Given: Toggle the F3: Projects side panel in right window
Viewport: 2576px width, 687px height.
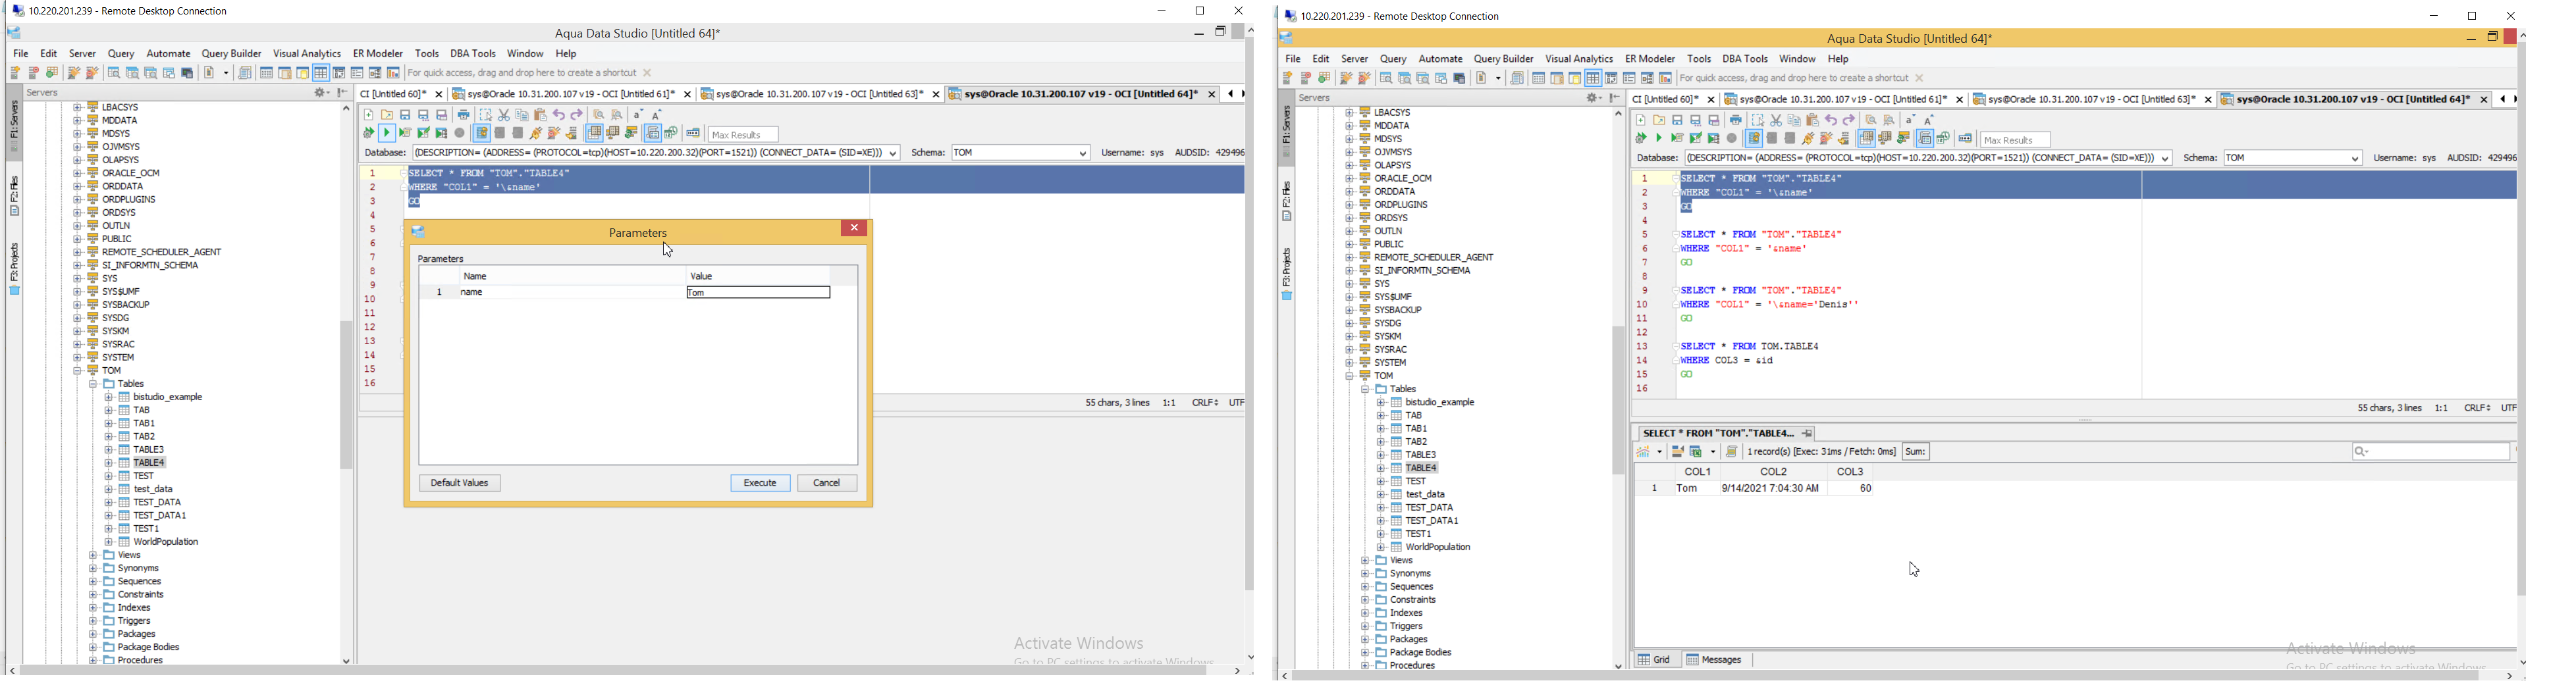Looking at the screenshot, I should [x=1287, y=274].
